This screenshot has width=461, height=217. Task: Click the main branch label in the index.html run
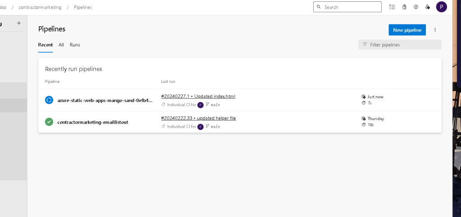click(x=215, y=105)
